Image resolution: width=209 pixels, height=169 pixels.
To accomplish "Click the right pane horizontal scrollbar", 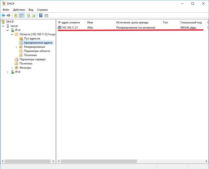I will [131, 161].
